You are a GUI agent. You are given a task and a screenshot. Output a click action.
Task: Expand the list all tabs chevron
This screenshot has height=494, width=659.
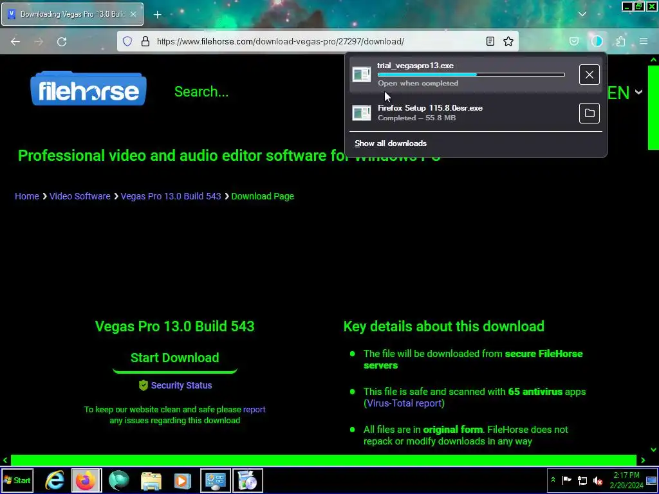click(x=582, y=14)
